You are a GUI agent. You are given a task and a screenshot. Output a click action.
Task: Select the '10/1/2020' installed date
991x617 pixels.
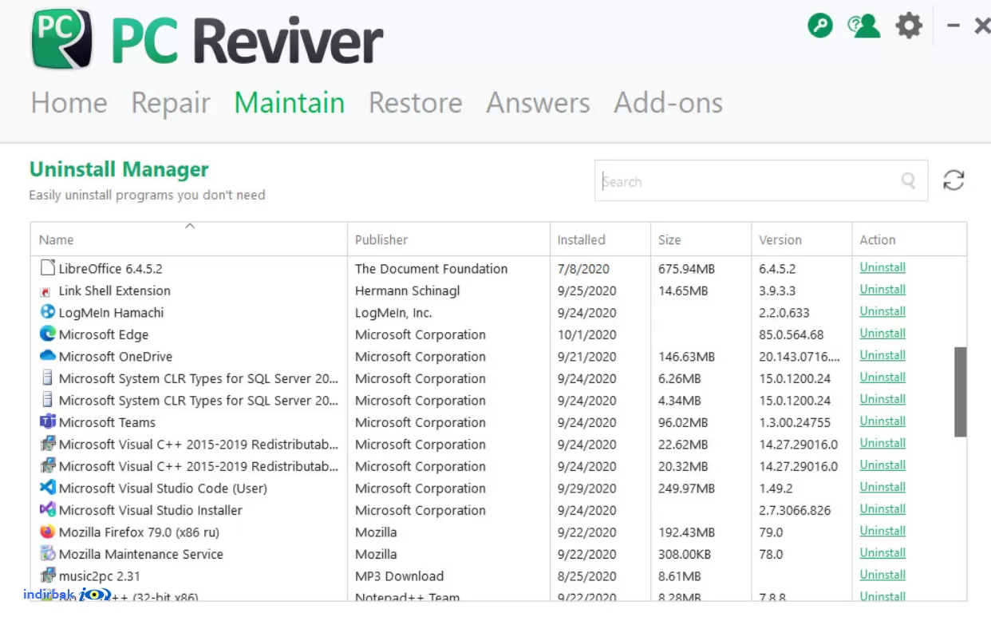click(586, 334)
